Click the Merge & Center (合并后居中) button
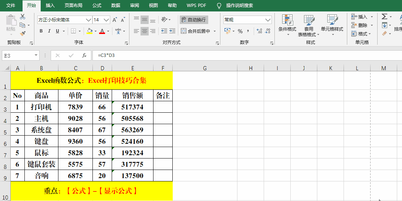The height and width of the screenshot is (201, 402). click(x=196, y=31)
